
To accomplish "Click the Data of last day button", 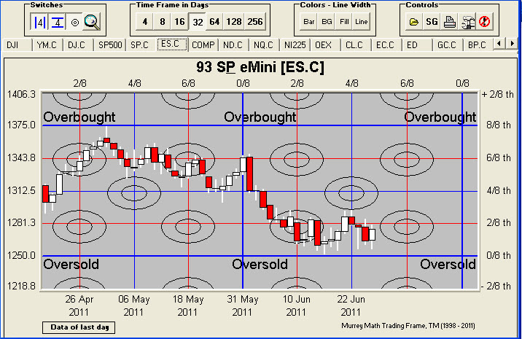I will coord(79,327).
